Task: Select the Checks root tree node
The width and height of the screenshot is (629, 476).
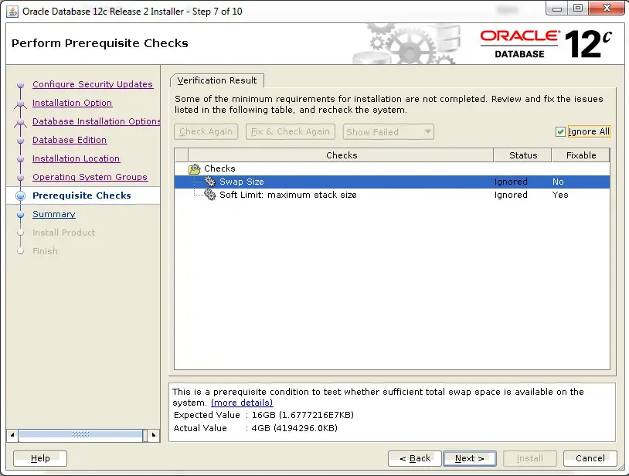Action: [x=219, y=168]
